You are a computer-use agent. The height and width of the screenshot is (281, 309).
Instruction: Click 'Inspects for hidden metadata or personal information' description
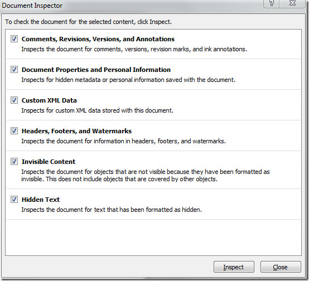(x=128, y=80)
